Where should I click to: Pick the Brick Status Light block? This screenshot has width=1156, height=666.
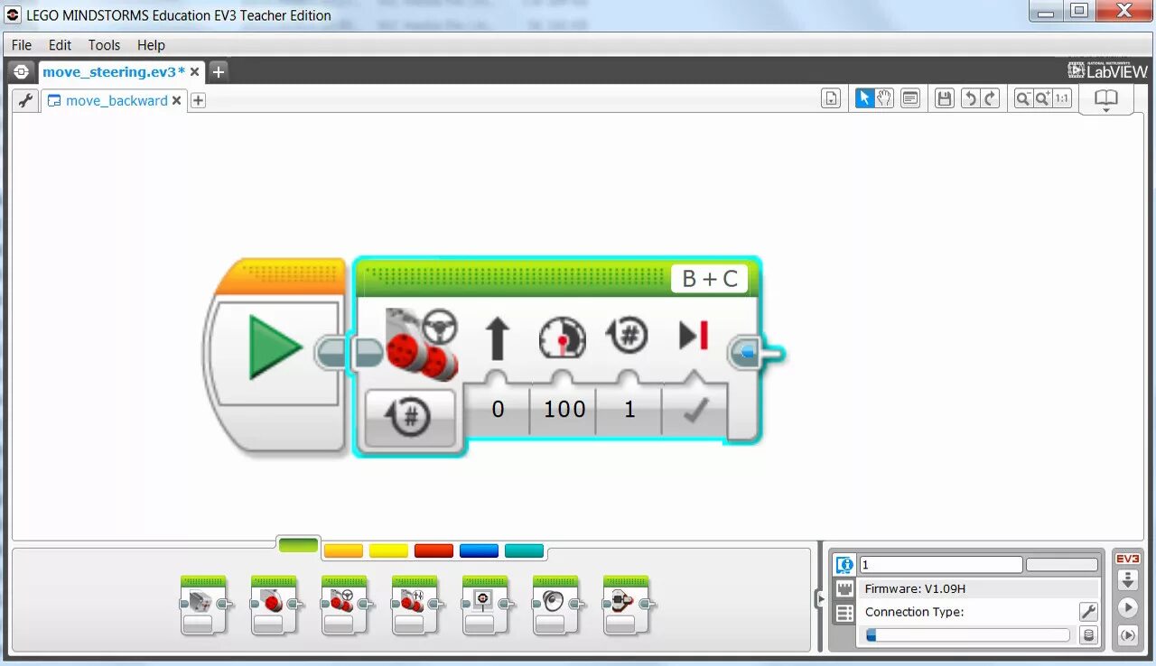627,605
